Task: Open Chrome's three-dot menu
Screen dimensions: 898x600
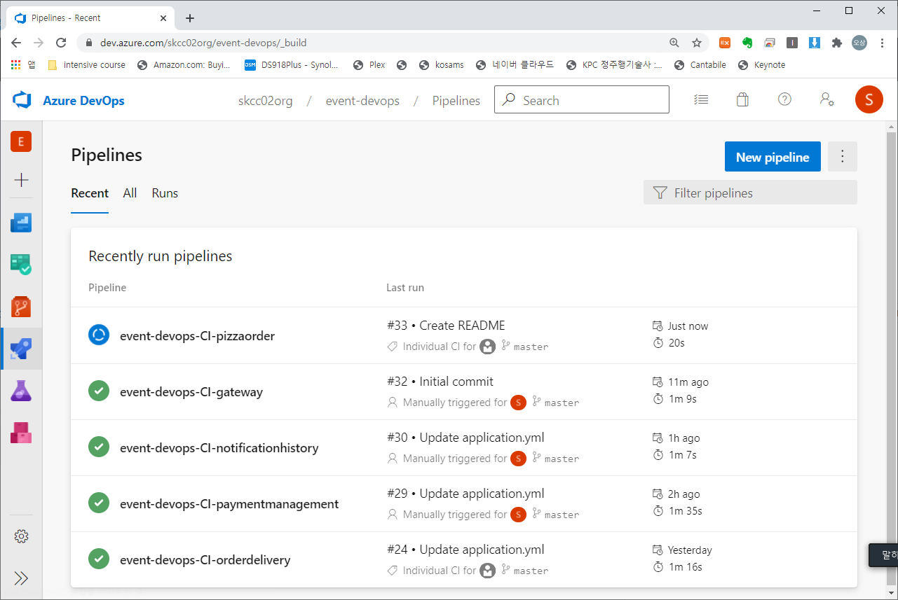Action: click(x=882, y=43)
